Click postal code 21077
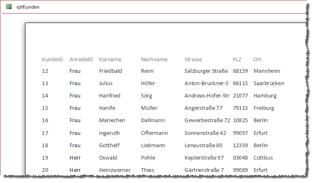 coord(240,96)
